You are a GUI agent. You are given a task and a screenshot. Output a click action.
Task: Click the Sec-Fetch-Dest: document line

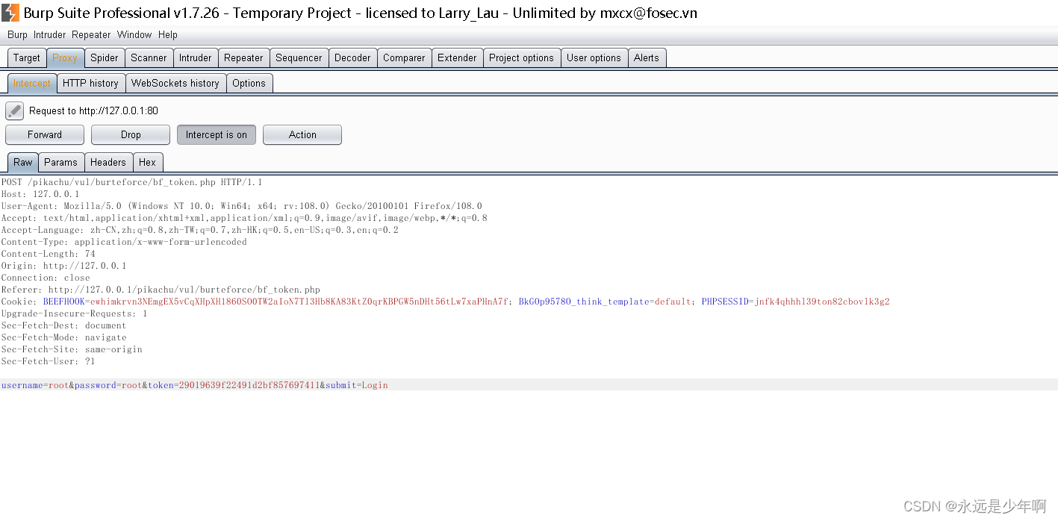64,325
